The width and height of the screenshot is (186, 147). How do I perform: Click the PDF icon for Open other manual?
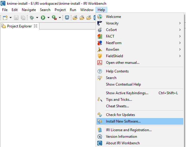100,63
